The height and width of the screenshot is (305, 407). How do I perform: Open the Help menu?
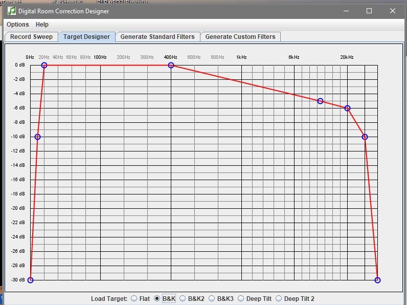(x=42, y=25)
